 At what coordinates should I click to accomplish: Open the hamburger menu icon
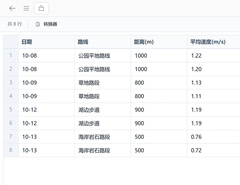tap(26, 8)
